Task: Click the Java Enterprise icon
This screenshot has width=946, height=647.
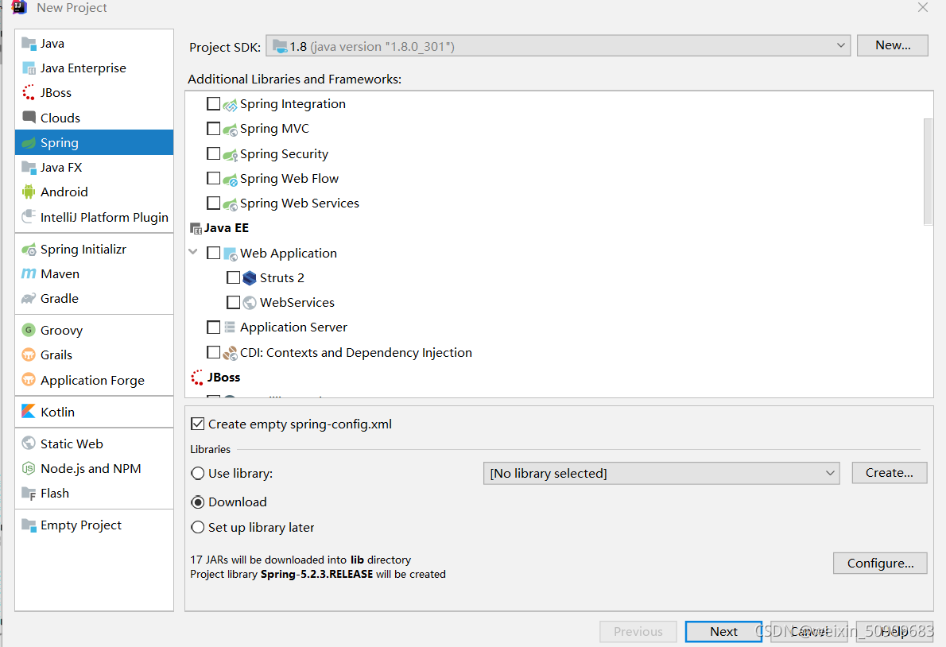Action: point(29,68)
